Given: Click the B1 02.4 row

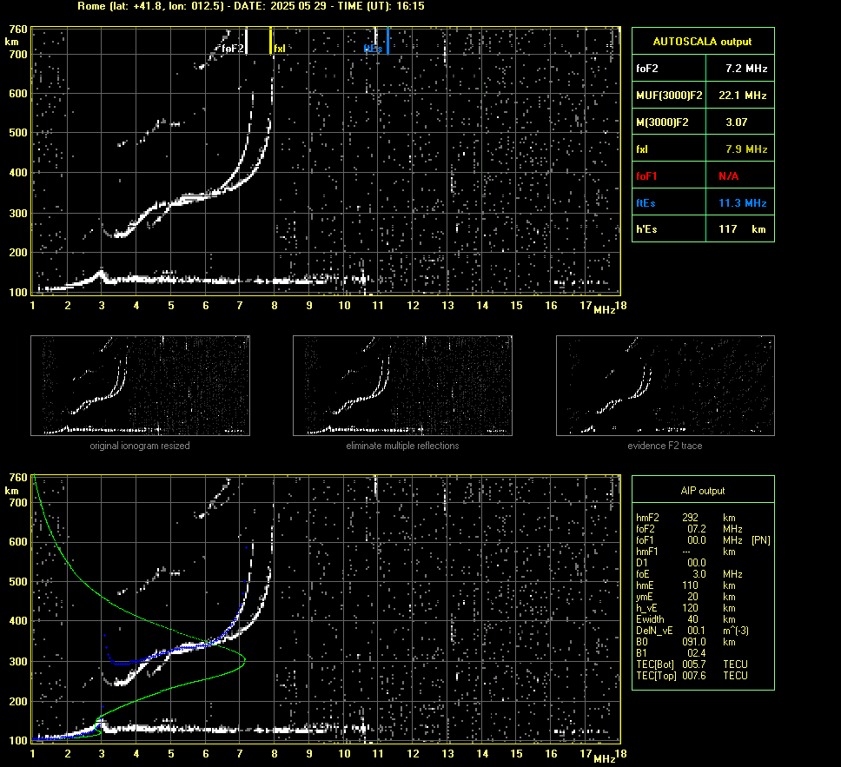Looking at the screenshot, I should tap(671, 652).
